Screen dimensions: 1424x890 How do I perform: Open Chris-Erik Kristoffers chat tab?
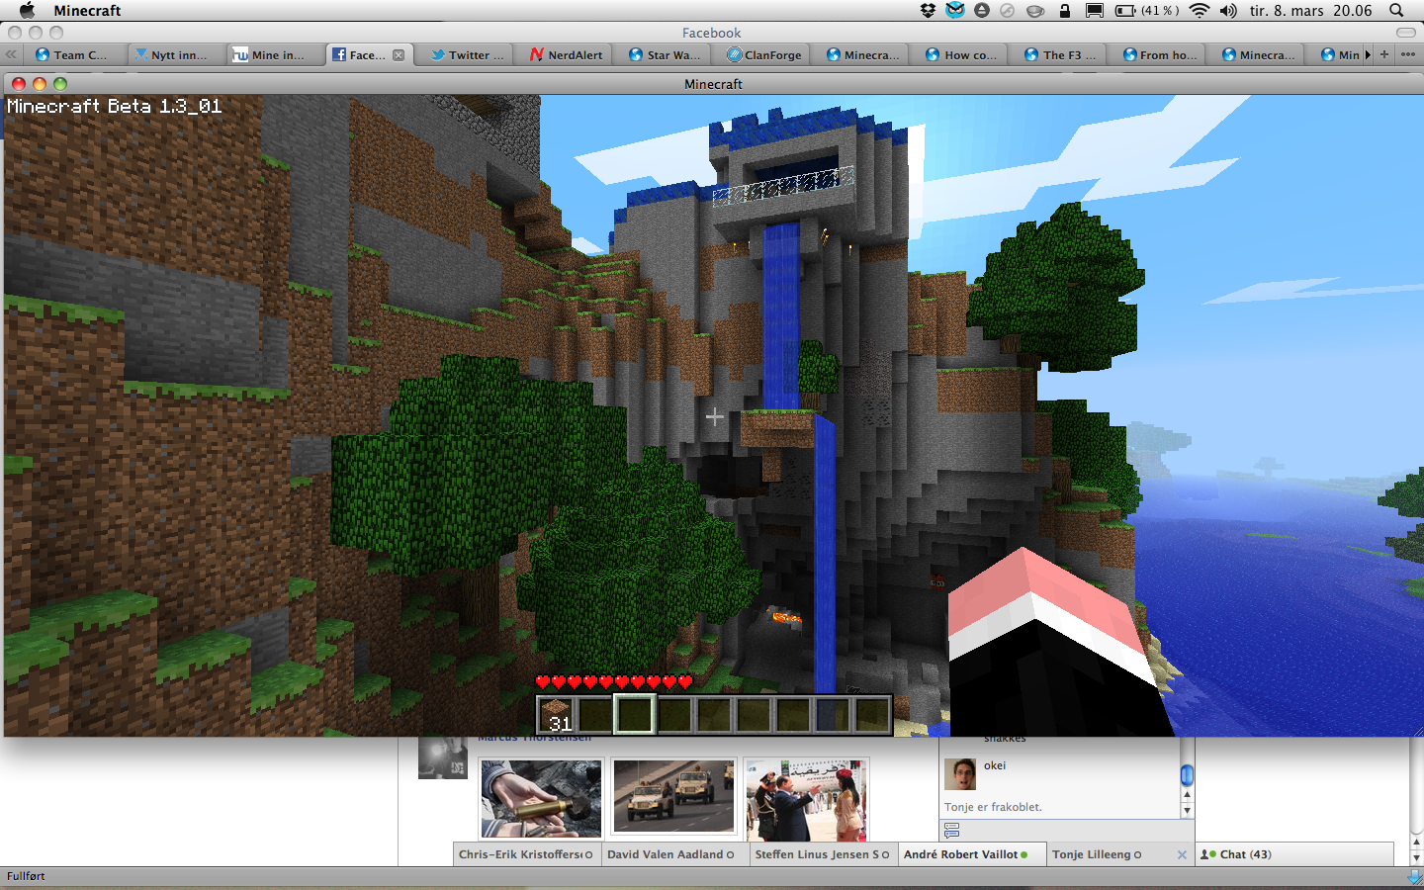pos(525,854)
